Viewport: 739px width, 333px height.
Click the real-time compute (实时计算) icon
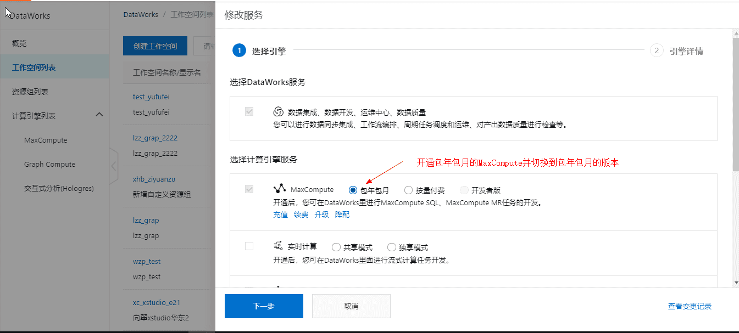pos(278,246)
